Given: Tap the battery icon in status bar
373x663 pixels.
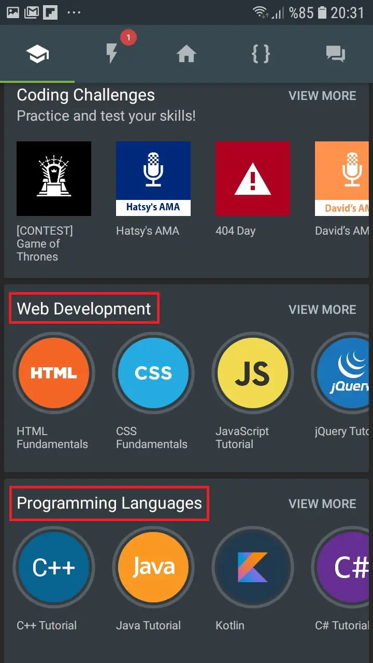Looking at the screenshot, I should 322,12.
